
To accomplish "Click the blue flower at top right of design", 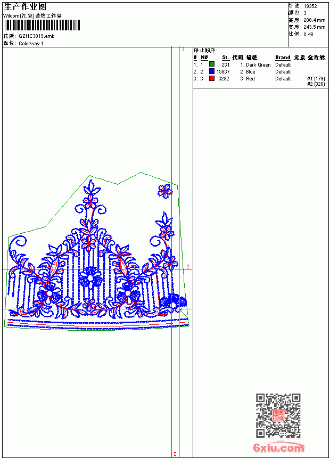I will 164,191.
